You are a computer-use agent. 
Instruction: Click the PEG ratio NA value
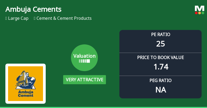160,90
